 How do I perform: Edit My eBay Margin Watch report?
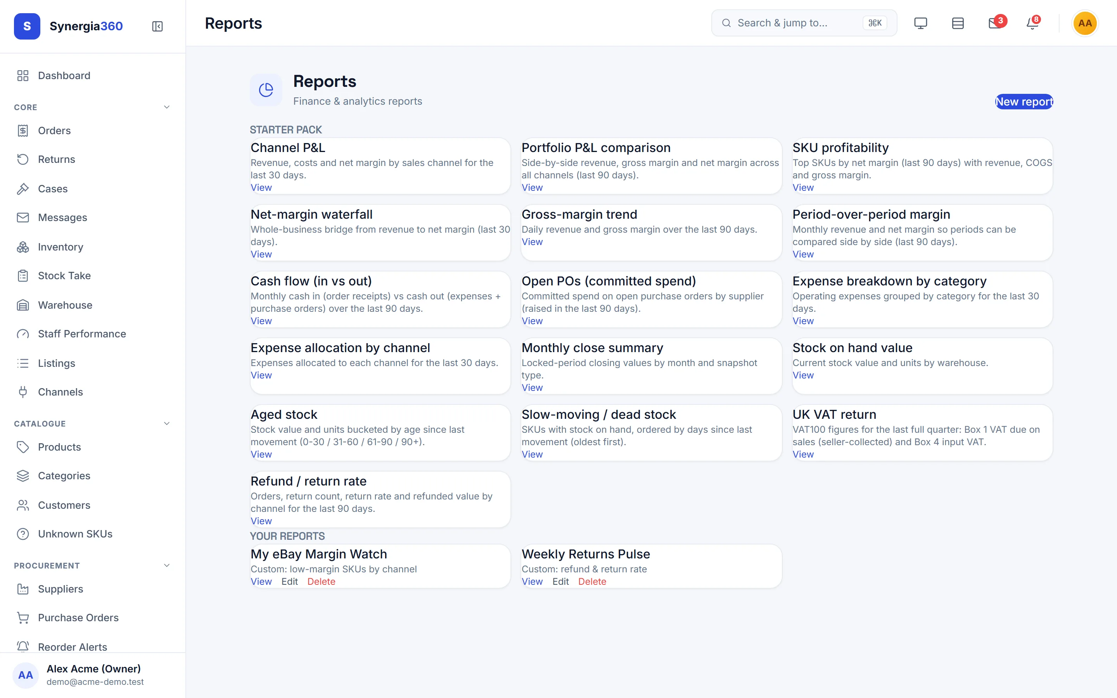click(289, 582)
